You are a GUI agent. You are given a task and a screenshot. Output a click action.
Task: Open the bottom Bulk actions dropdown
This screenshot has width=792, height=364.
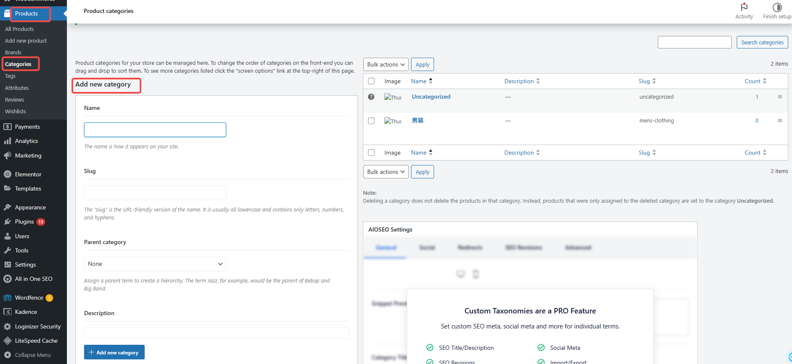[x=386, y=172]
